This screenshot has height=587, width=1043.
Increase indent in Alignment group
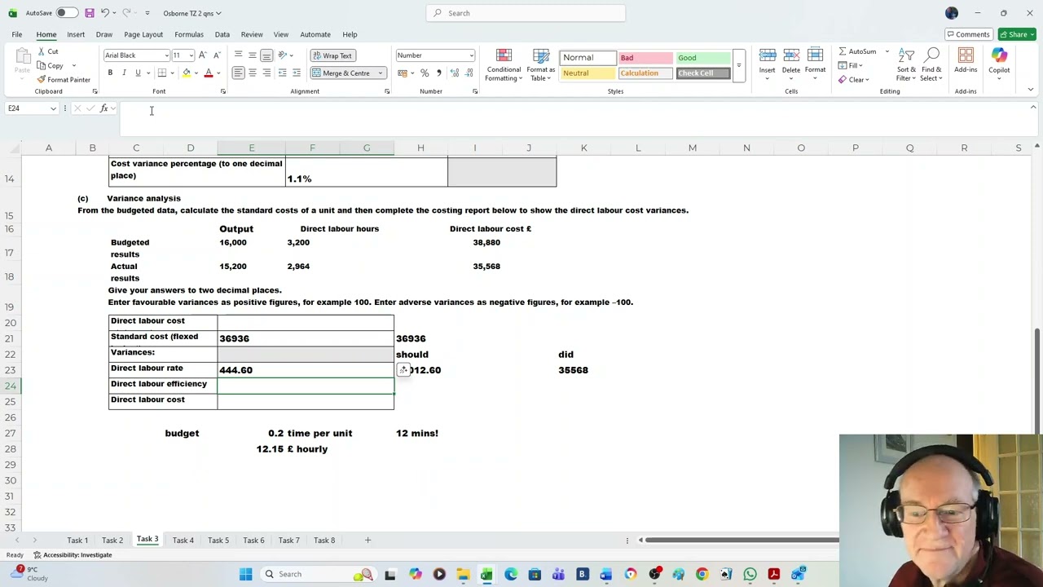tap(296, 73)
